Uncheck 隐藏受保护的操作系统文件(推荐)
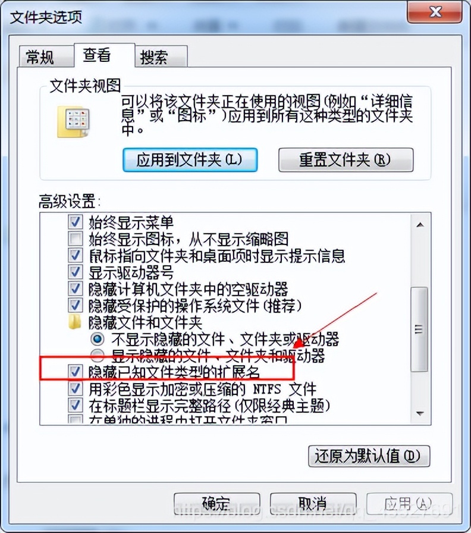The image size is (471, 533). click(75, 305)
